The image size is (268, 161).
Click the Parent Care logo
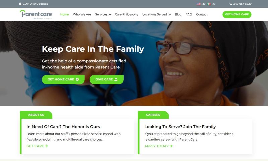36,14
